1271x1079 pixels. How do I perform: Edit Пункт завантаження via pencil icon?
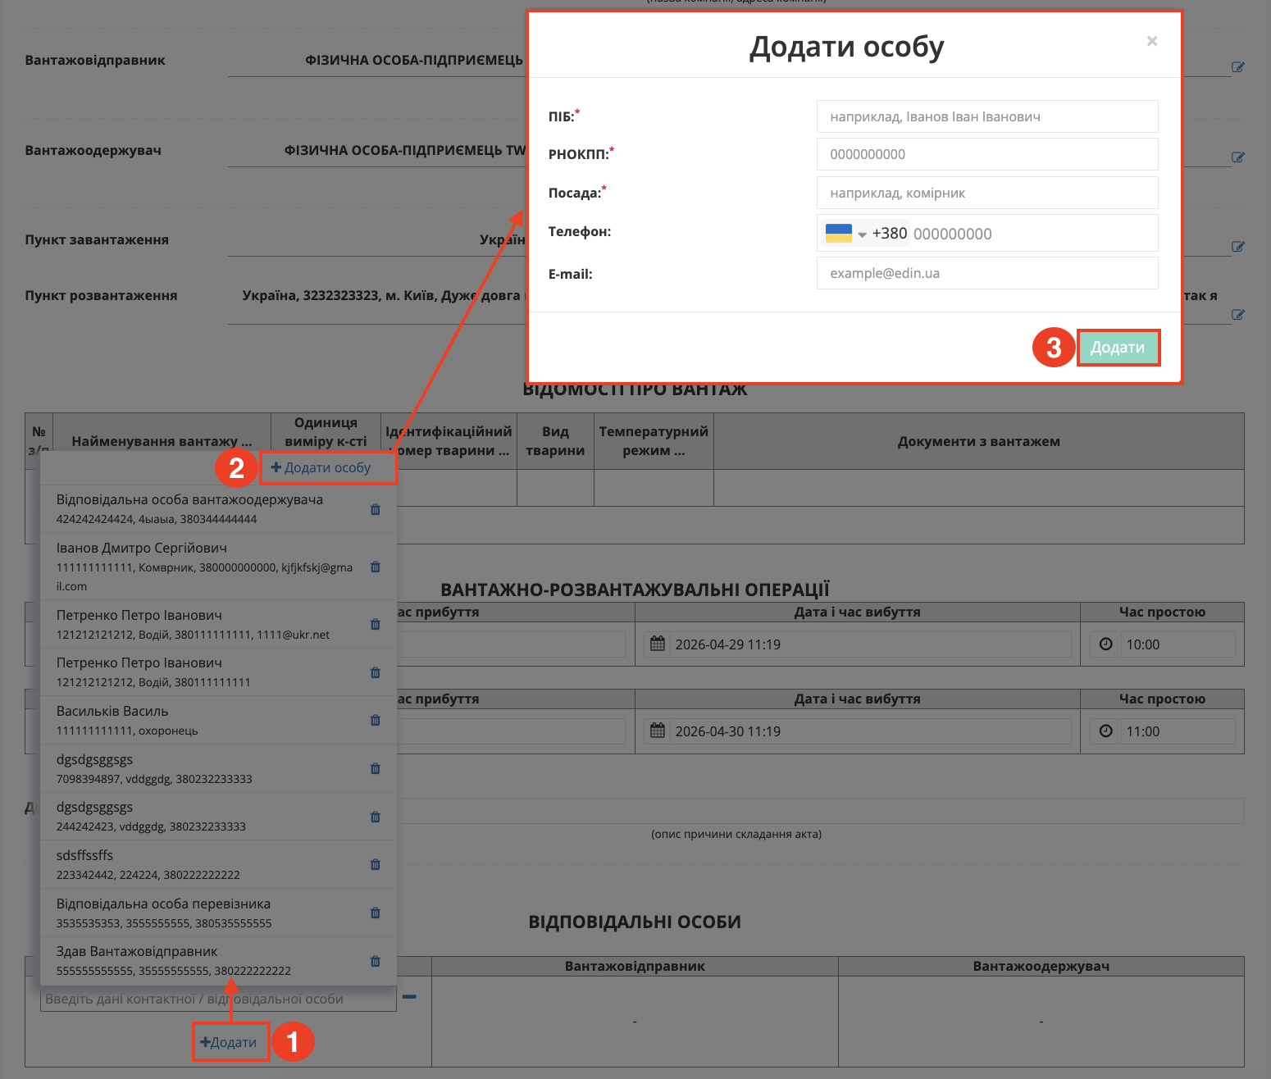(x=1238, y=247)
